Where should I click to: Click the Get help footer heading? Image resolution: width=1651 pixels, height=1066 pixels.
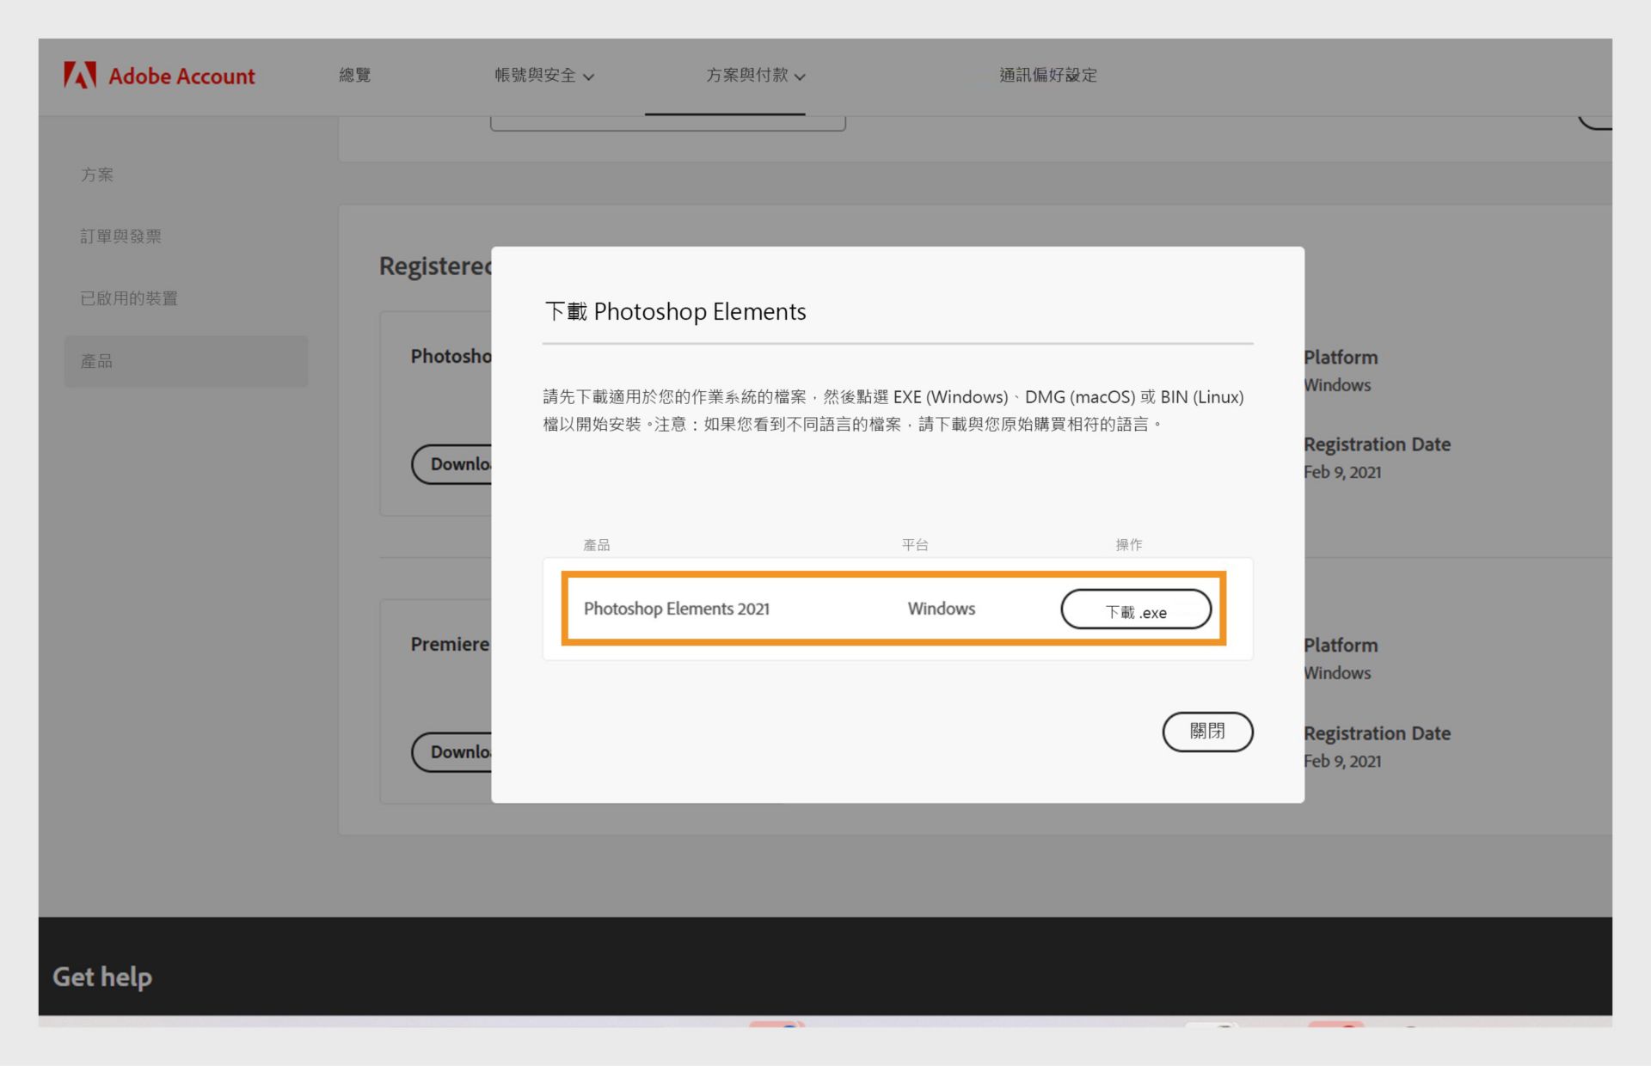point(102,977)
